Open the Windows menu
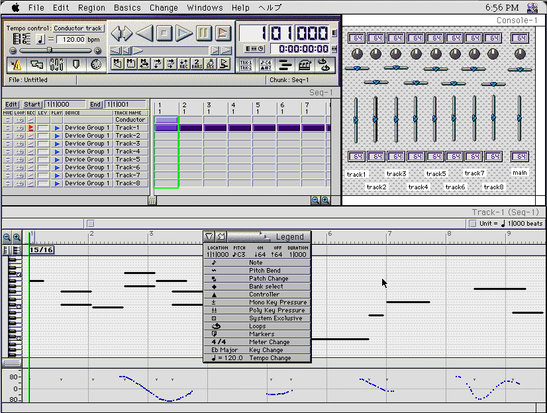The image size is (547, 413). coord(205,7)
